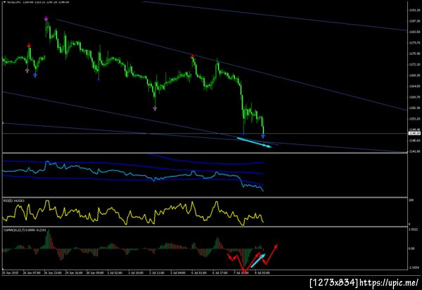Select the gray up-arrow under the 2 Jul 11:00 low

pos(155,108)
